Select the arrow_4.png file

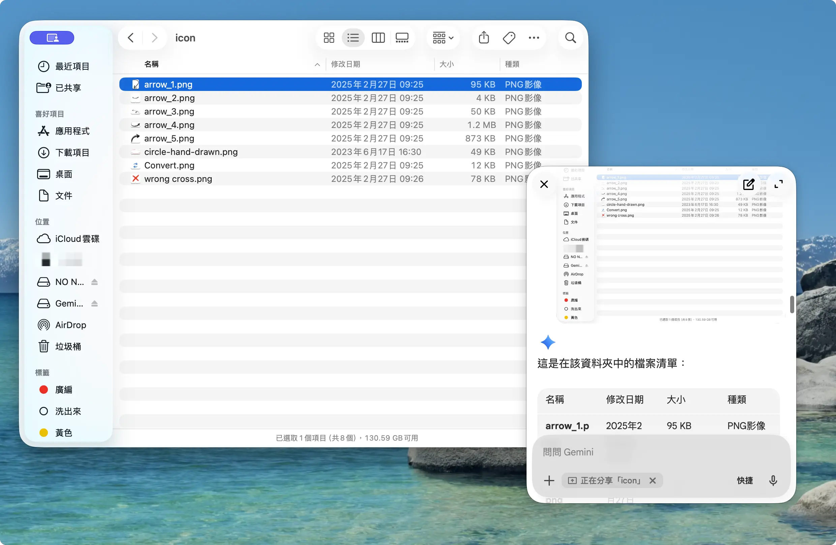click(x=350, y=125)
